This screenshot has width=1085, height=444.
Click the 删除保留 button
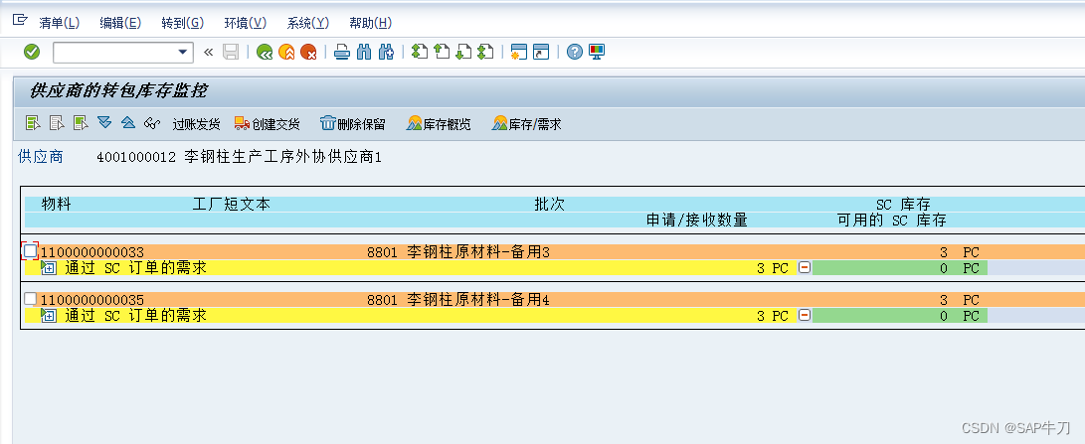(353, 124)
